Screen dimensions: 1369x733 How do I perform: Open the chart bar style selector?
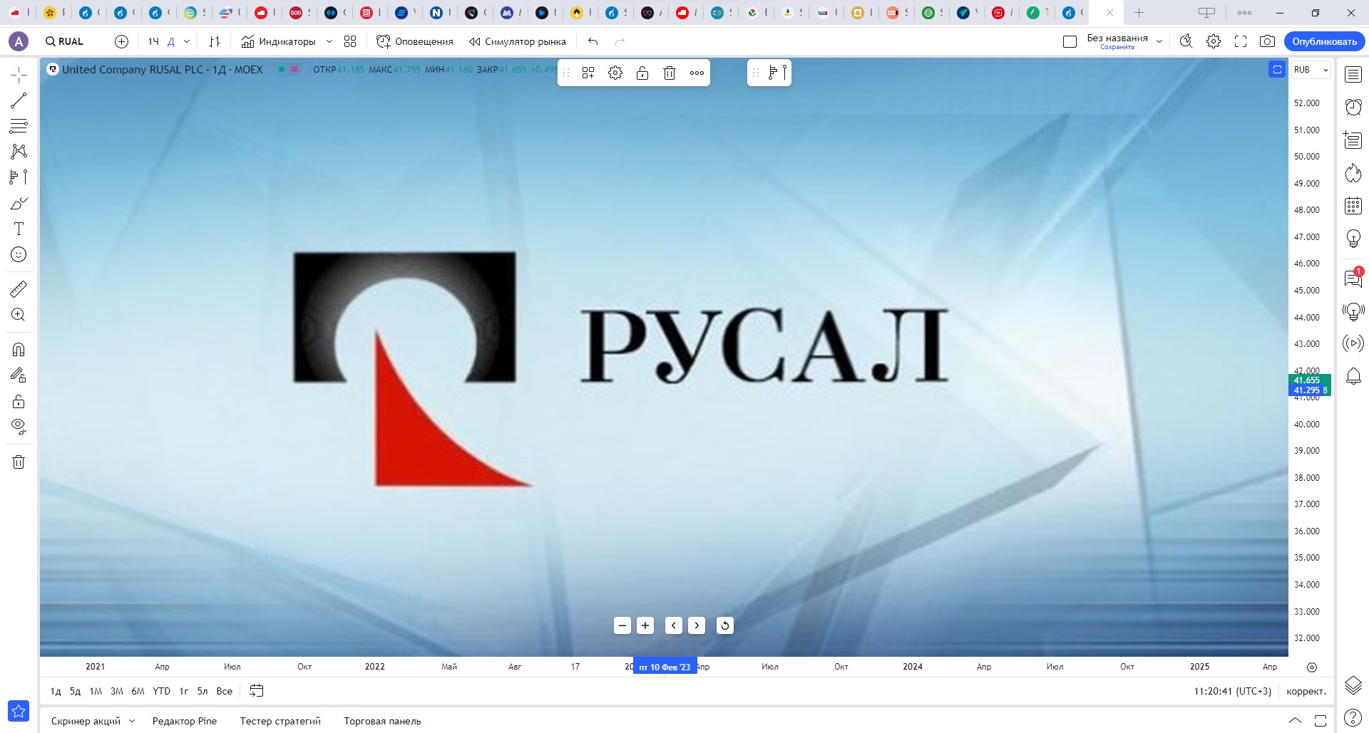tap(215, 41)
